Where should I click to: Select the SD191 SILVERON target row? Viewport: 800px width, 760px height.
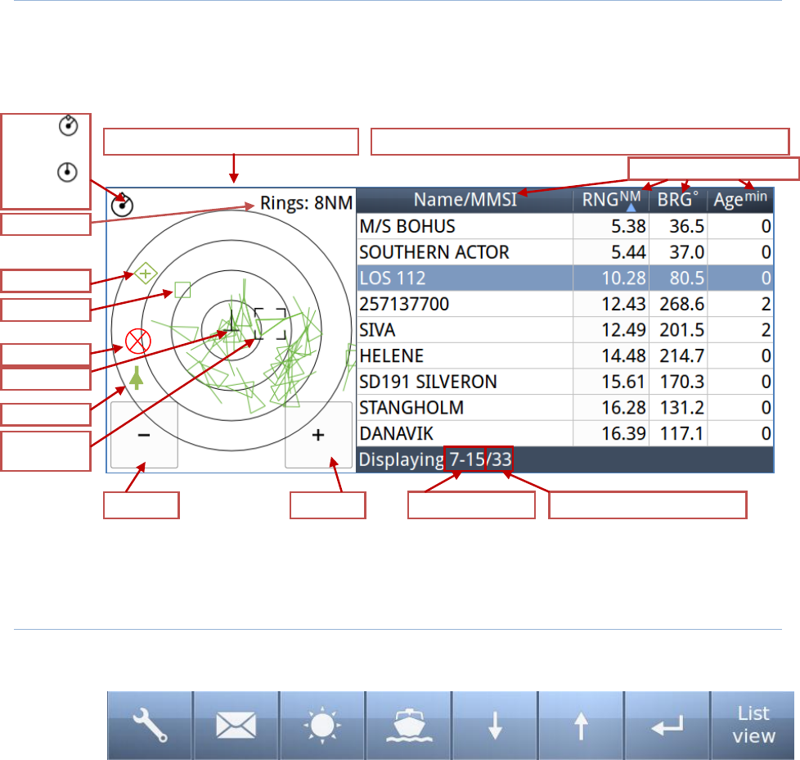564,382
